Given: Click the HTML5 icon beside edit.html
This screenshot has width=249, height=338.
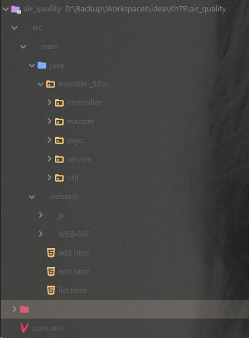Looking at the screenshot, I should (x=51, y=272).
